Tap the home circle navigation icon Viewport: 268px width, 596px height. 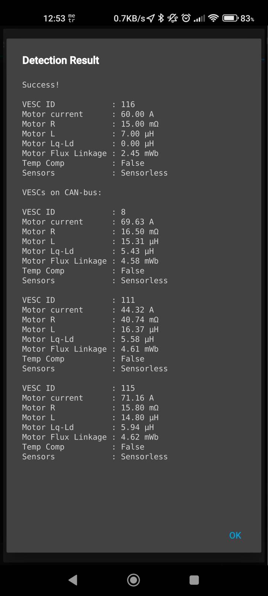tap(134, 580)
